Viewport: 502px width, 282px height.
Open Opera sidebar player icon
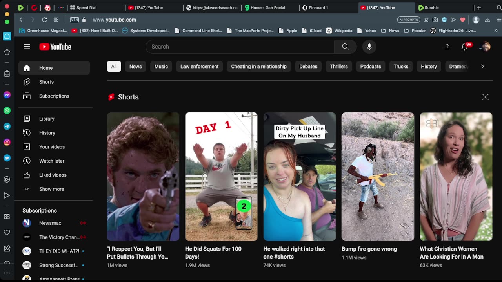tap(7, 179)
